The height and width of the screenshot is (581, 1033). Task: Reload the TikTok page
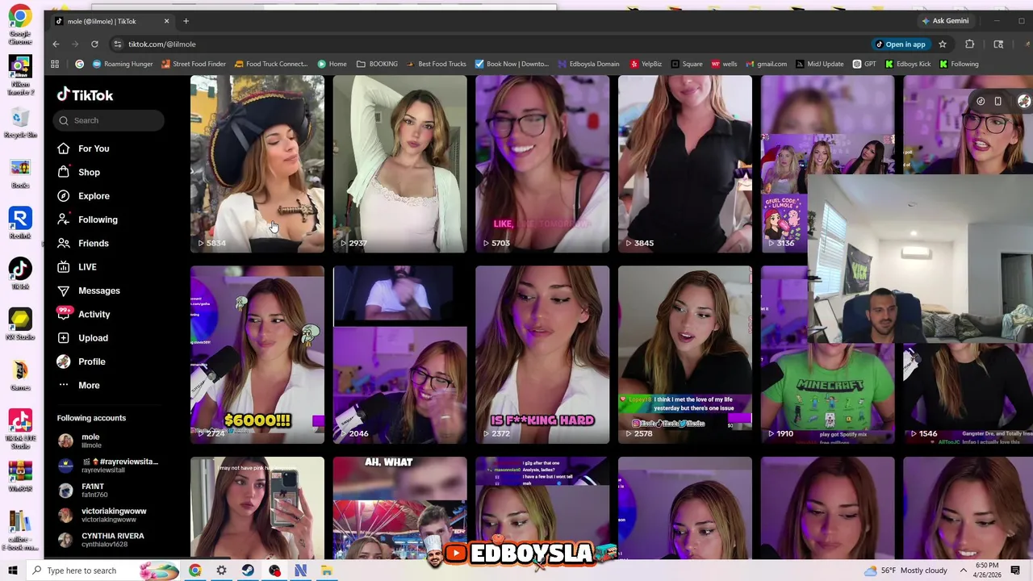point(94,44)
